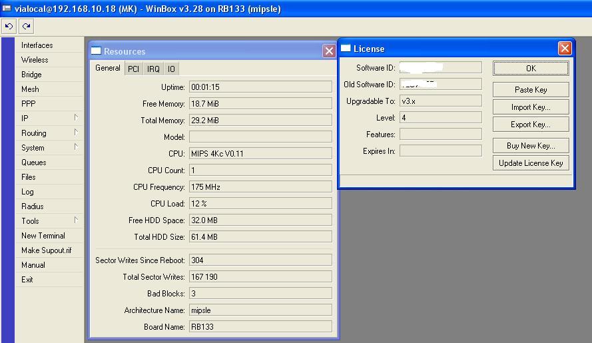Click the CPU Count field
The width and height of the screenshot is (592, 343).
[260, 170]
